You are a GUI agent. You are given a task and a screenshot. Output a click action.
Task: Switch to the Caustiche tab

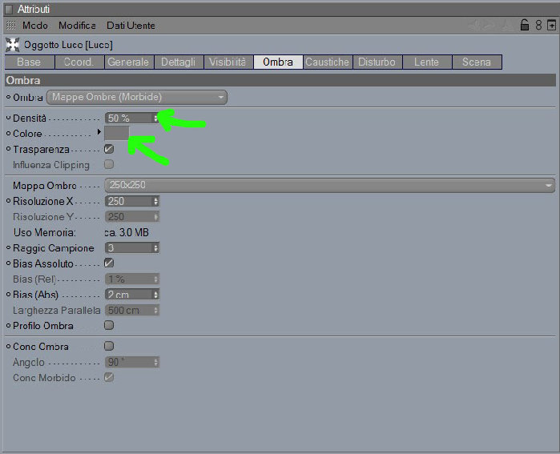coord(328,62)
